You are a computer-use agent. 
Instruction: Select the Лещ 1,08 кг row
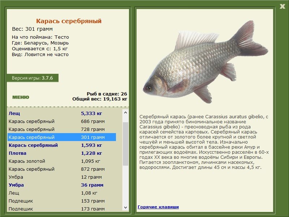62,193
